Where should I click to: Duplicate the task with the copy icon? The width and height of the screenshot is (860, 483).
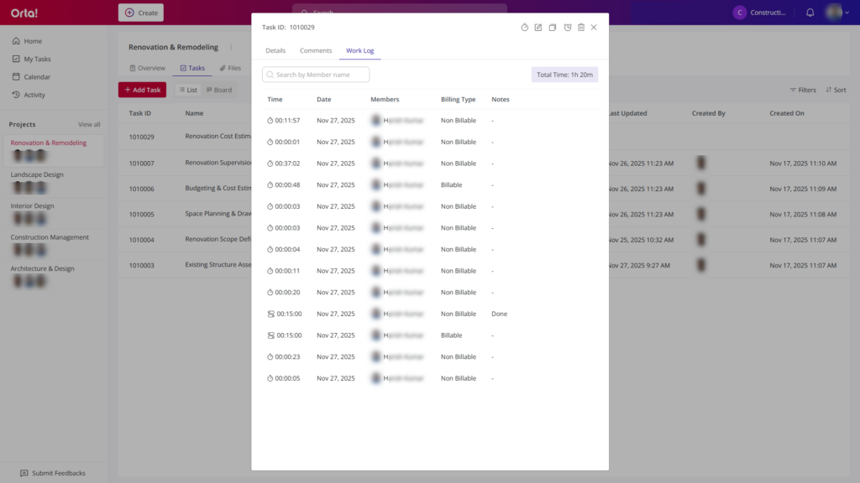[x=553, y=28]
